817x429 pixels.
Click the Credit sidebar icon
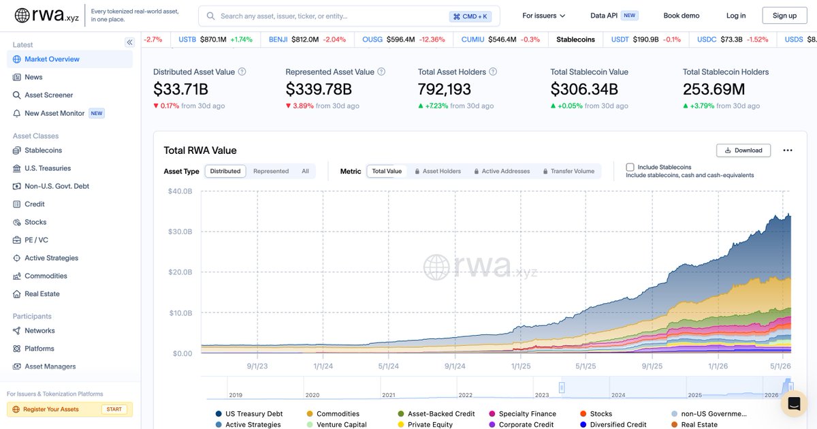(17, 204)
